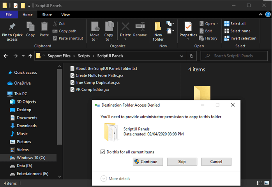Select VR Comp Editor.jsx file
272x187 pixels.
(x=90, y=89)
